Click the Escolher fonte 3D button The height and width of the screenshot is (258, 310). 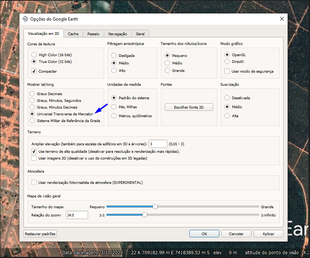click(x=189, y=107)
